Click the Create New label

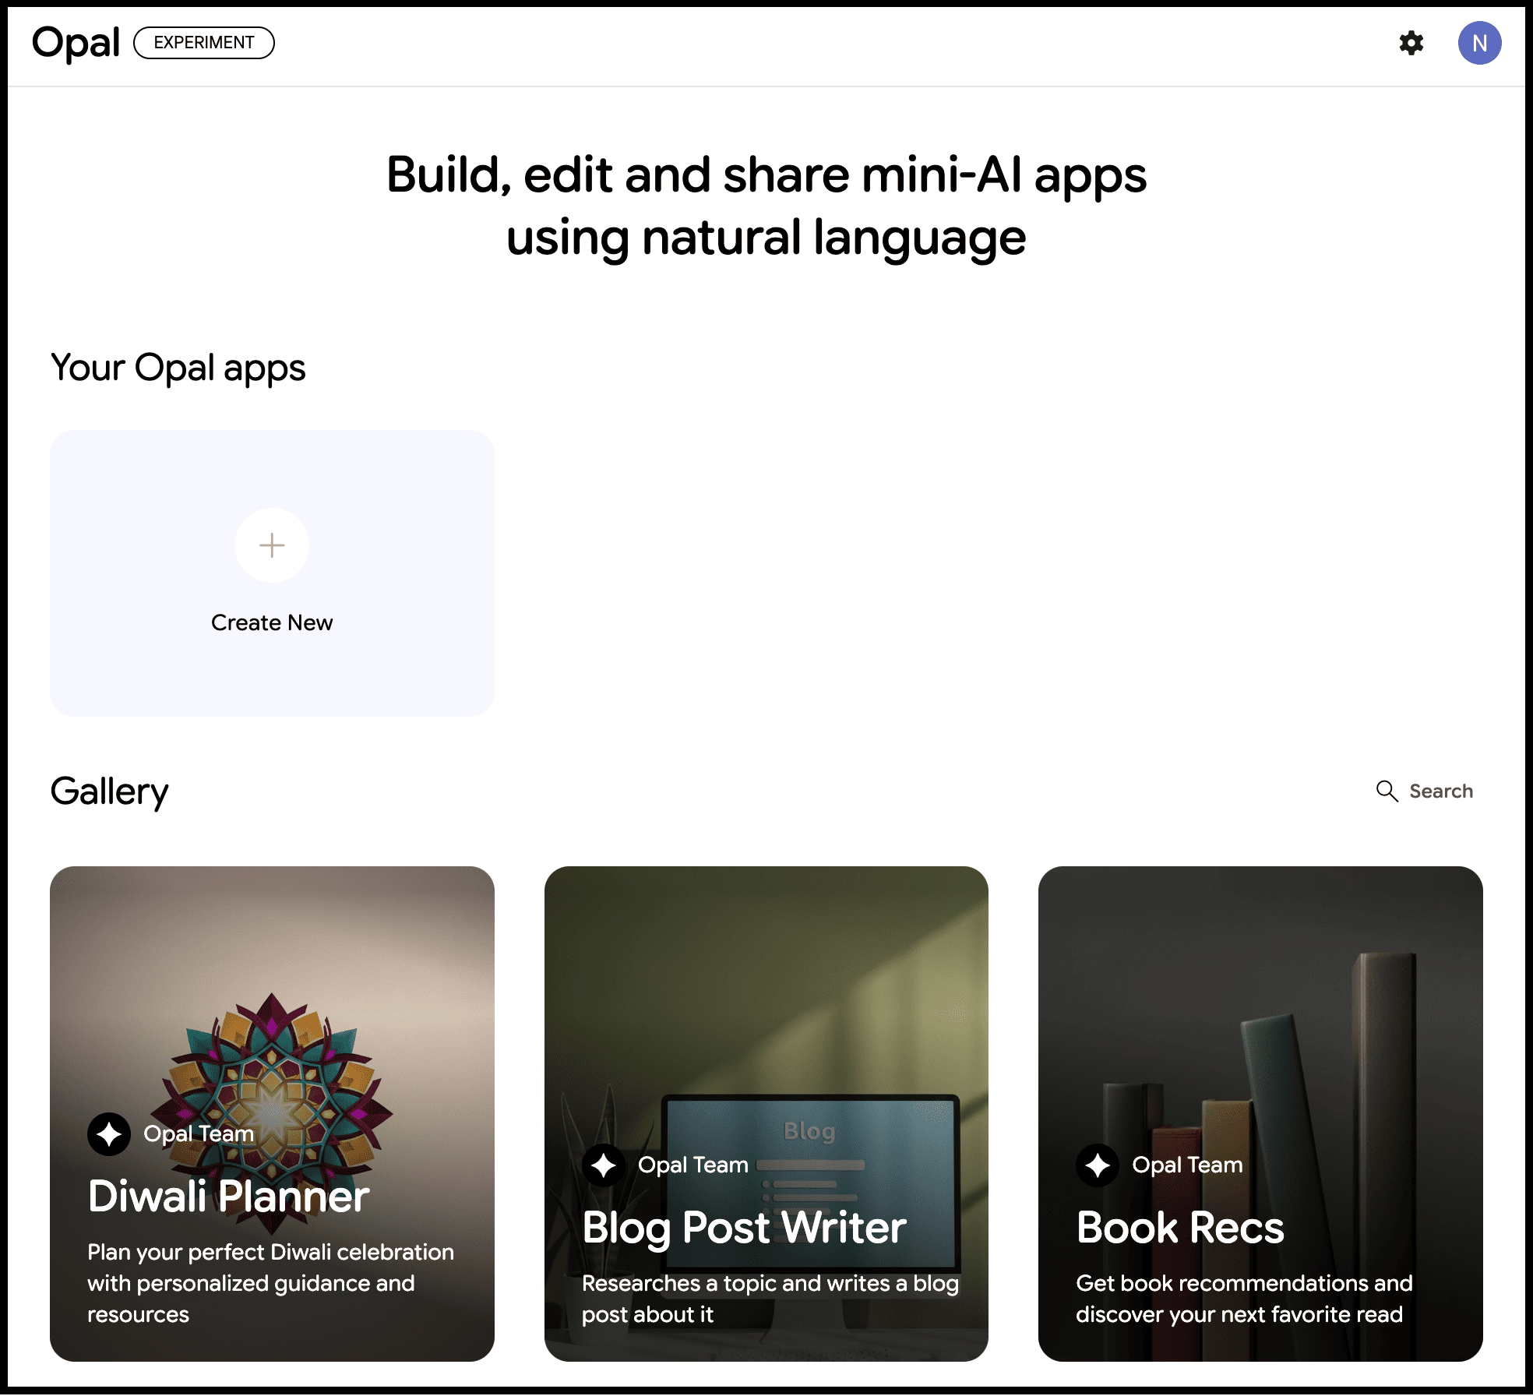(272, 622)
